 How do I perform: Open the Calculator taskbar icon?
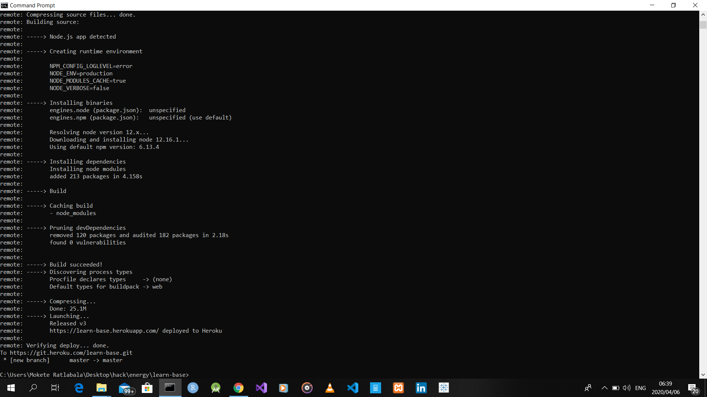(x=375, y=388)
